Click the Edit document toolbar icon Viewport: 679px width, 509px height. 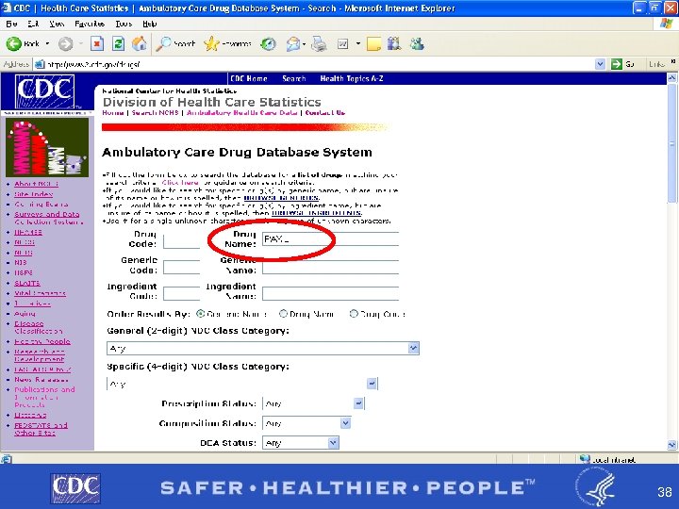click(342, 43)
